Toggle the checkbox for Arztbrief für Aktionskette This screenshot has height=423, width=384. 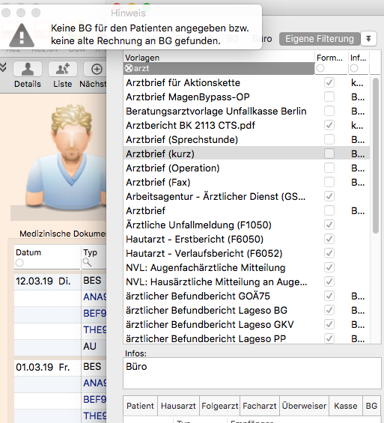click(329, 82)
